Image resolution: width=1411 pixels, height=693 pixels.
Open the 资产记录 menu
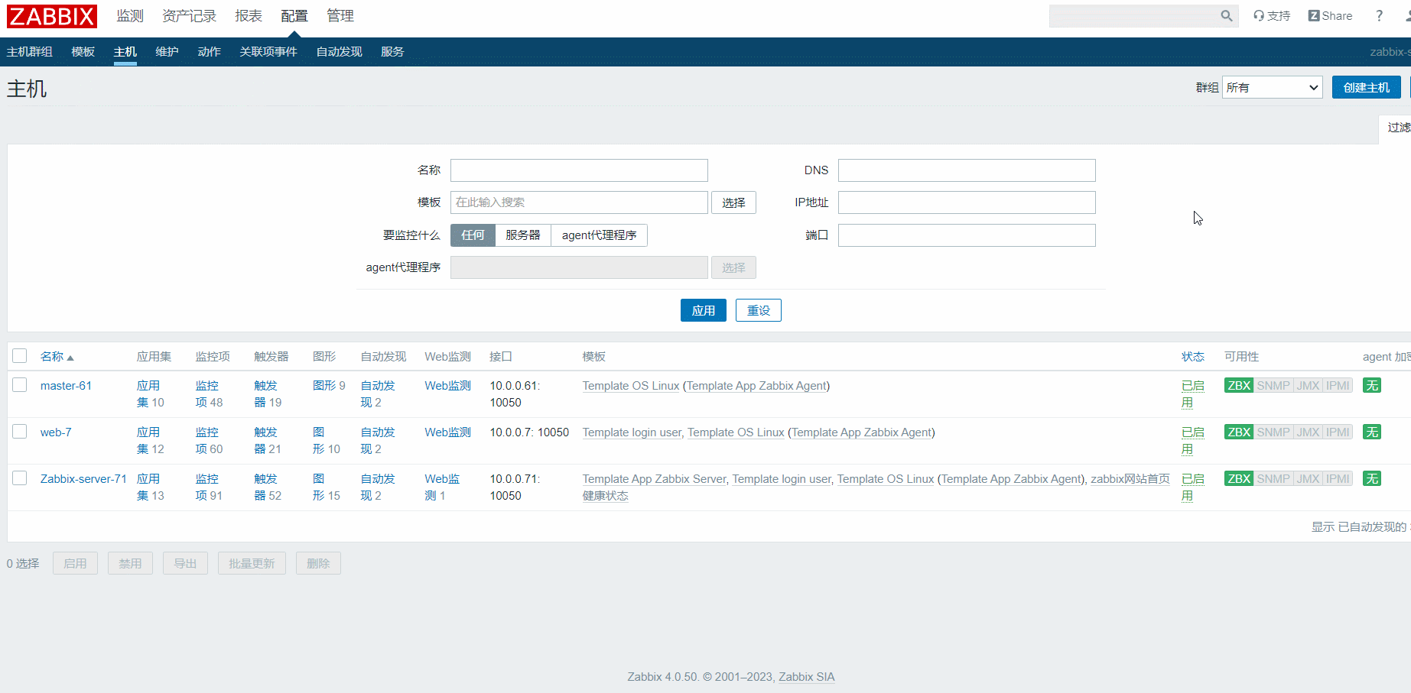coord(189,16)
